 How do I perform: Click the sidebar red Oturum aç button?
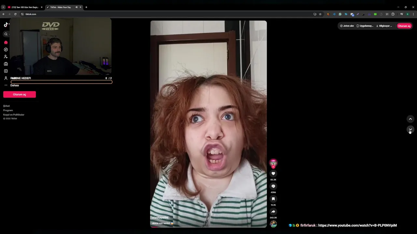point(20,94)
